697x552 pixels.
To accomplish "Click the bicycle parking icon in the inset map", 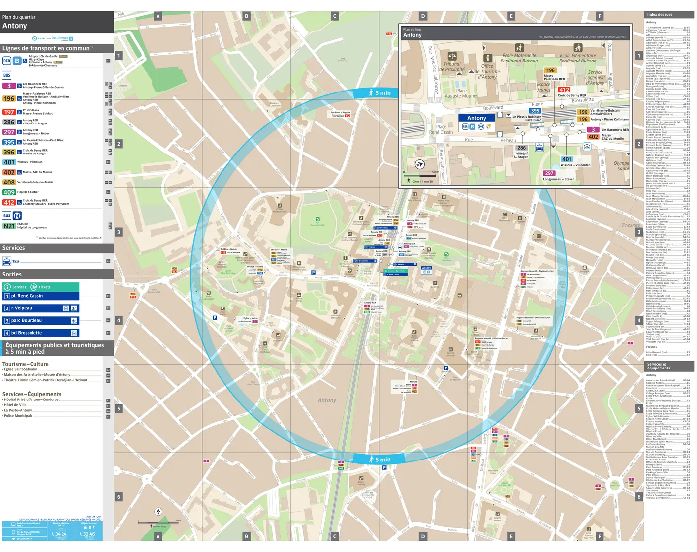I will tap(586, 147).
